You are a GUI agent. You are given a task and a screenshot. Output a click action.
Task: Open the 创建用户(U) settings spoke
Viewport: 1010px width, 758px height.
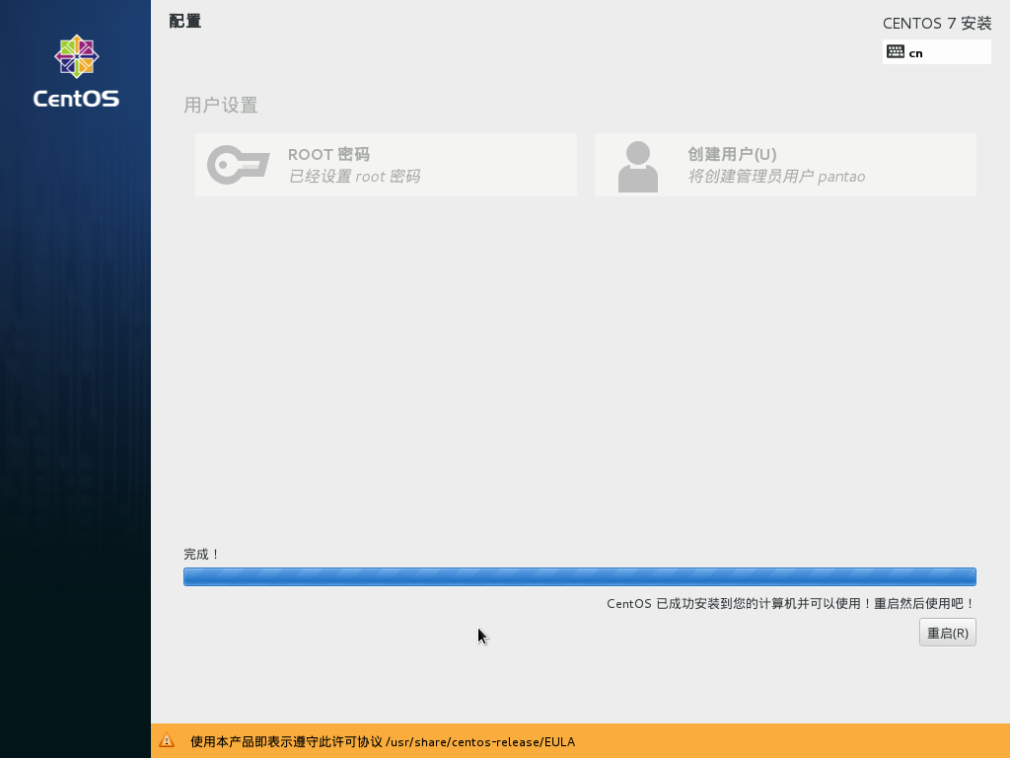pos(784,165)
